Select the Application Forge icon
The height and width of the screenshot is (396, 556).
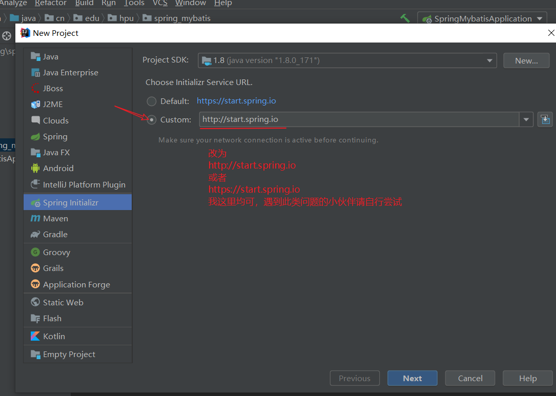pos(35,284)
